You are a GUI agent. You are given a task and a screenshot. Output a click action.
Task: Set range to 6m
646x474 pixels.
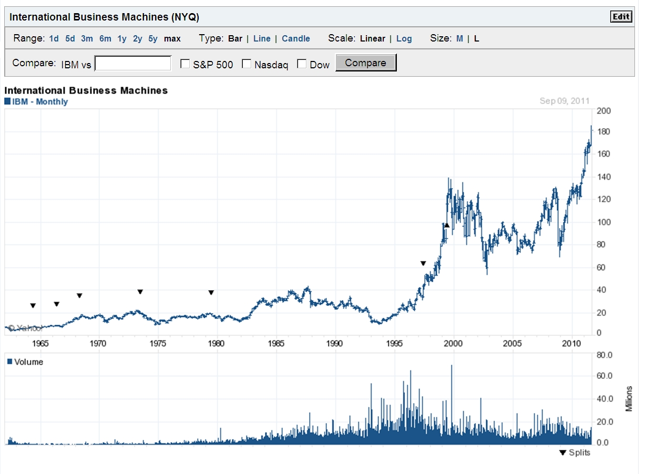(105, 38)
